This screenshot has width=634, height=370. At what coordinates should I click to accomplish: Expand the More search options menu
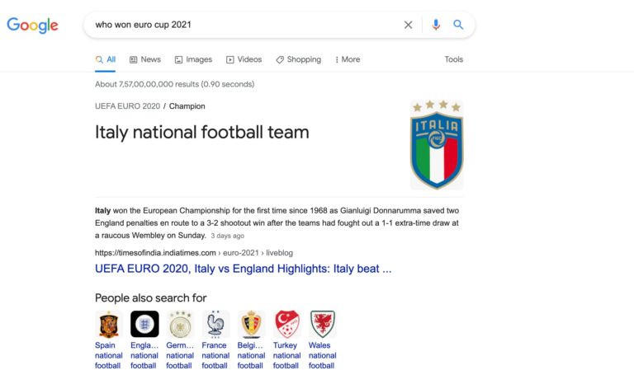348,59
